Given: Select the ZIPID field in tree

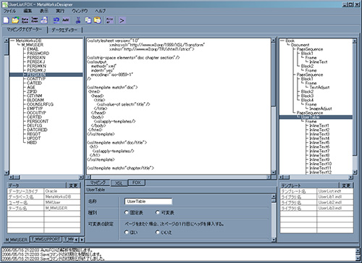Looking at the screenshot, I should click(32, 91).
